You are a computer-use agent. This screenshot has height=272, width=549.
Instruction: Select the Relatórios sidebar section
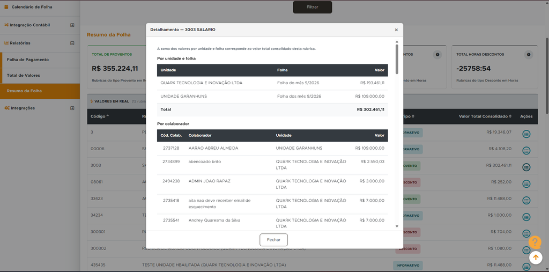(x=20, y=43)
